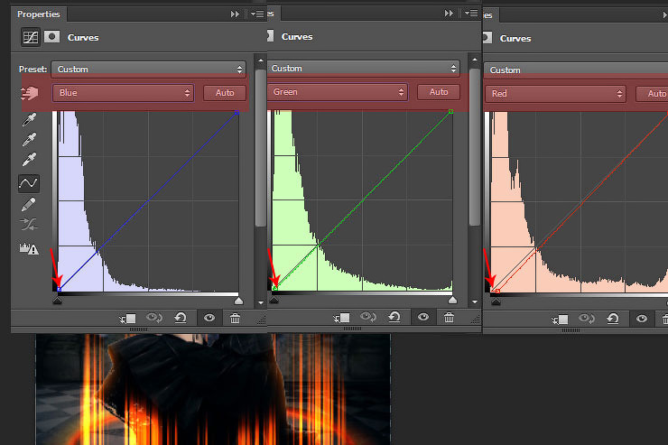Delete the Blue curves adjustment layer

(235, 318)
